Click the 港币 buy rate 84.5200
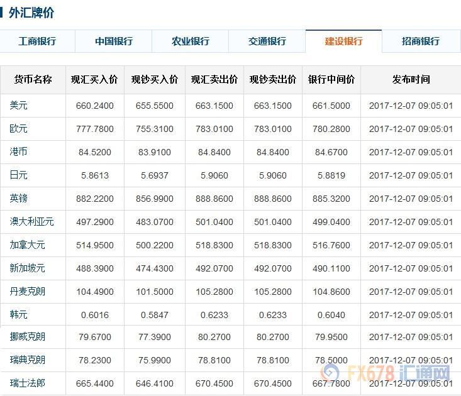 click(x=95, y=152)
